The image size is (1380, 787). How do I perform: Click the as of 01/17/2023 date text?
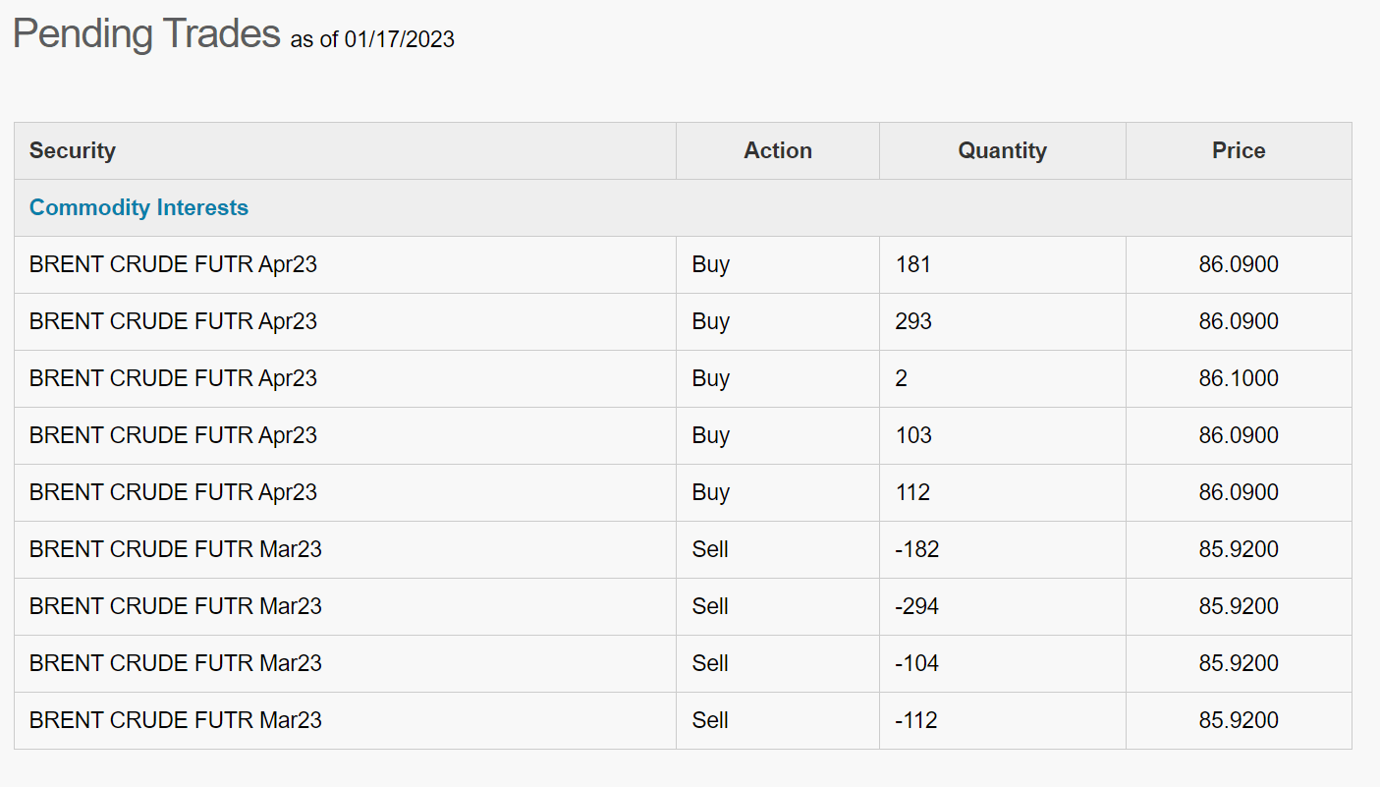coord(372,40)
